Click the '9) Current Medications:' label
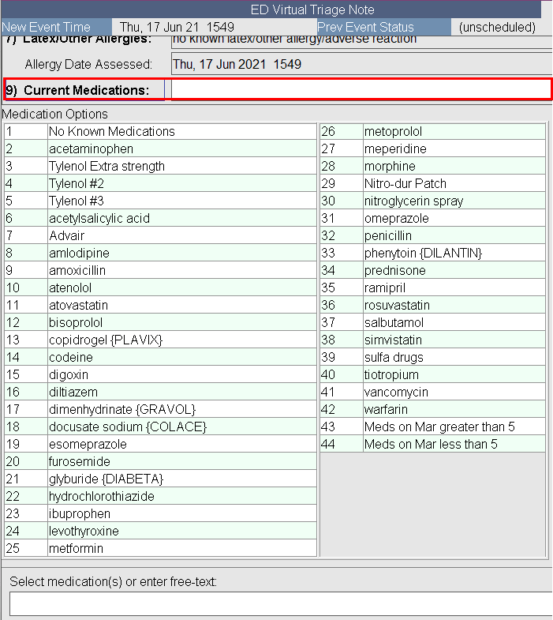 pyautogui.click(x=78, y=90)
